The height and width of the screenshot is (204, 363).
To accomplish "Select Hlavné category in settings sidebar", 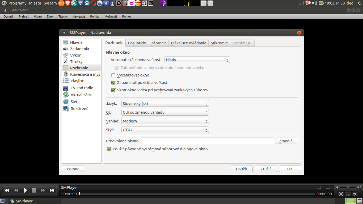I will (x=82, y=42).
